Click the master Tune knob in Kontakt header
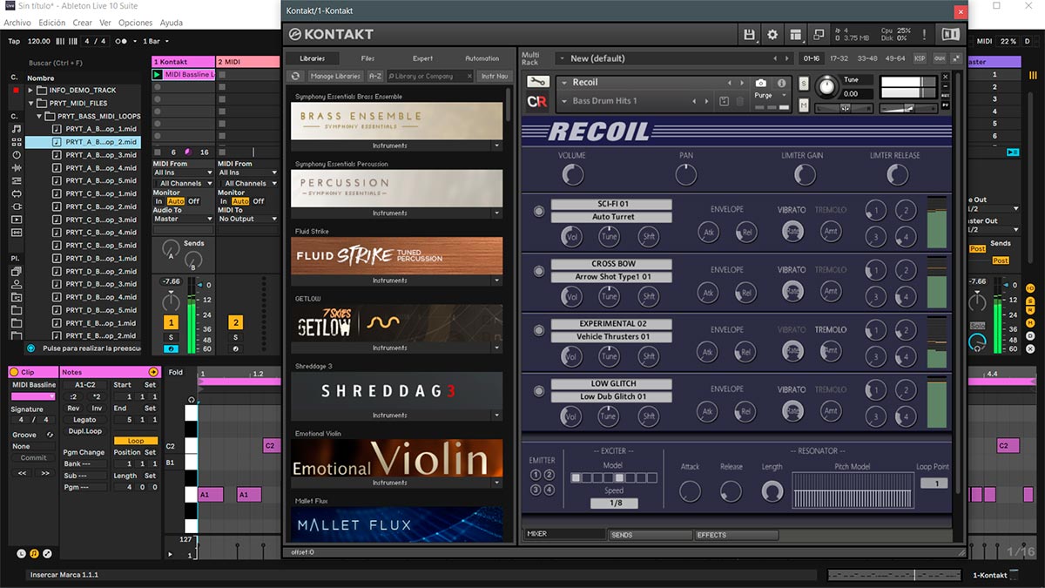The height and width of the screenshot is (588, 1045). 826,86
